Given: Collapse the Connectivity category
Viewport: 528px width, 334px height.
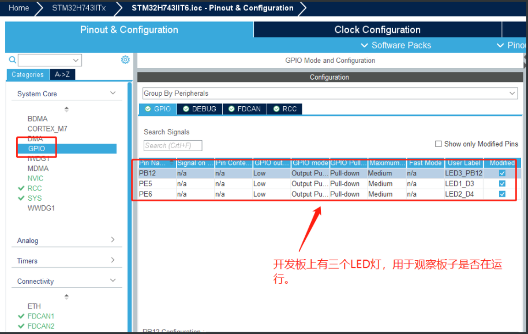Looking at the screenshot, I should point(113,280).
